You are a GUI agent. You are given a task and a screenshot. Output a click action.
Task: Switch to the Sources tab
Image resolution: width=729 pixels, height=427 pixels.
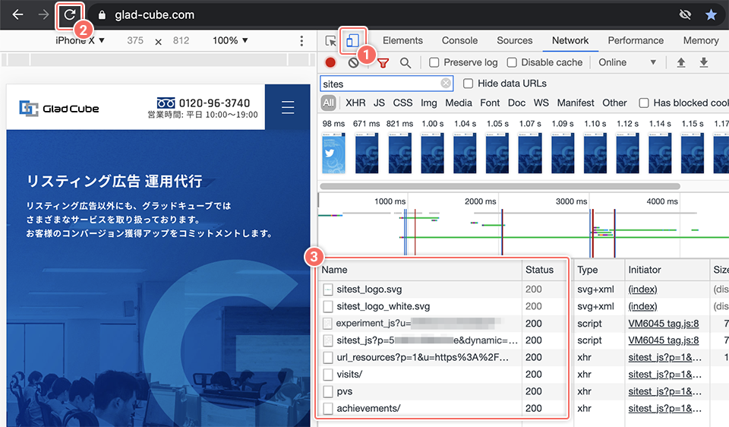point(514,40)
